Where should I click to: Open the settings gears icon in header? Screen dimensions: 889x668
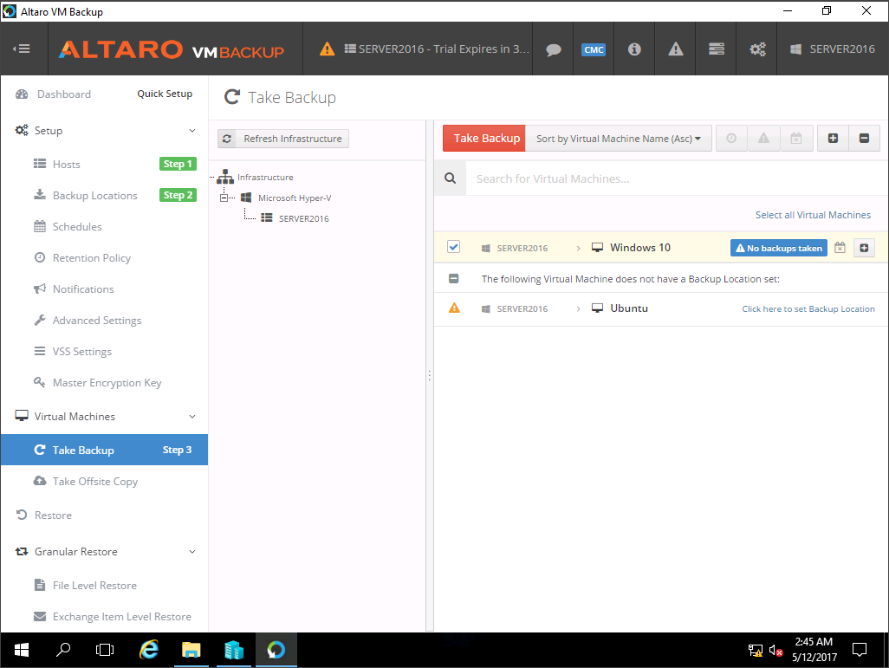(x=757, y=49)
